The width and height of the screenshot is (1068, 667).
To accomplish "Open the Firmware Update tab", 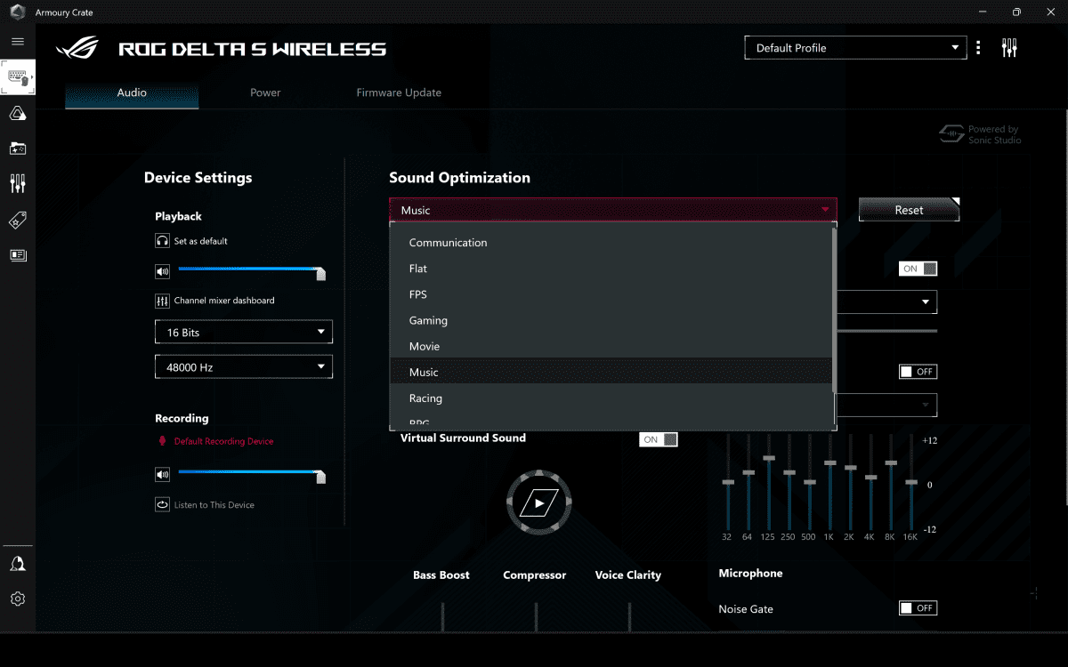I will pos(399,92).
